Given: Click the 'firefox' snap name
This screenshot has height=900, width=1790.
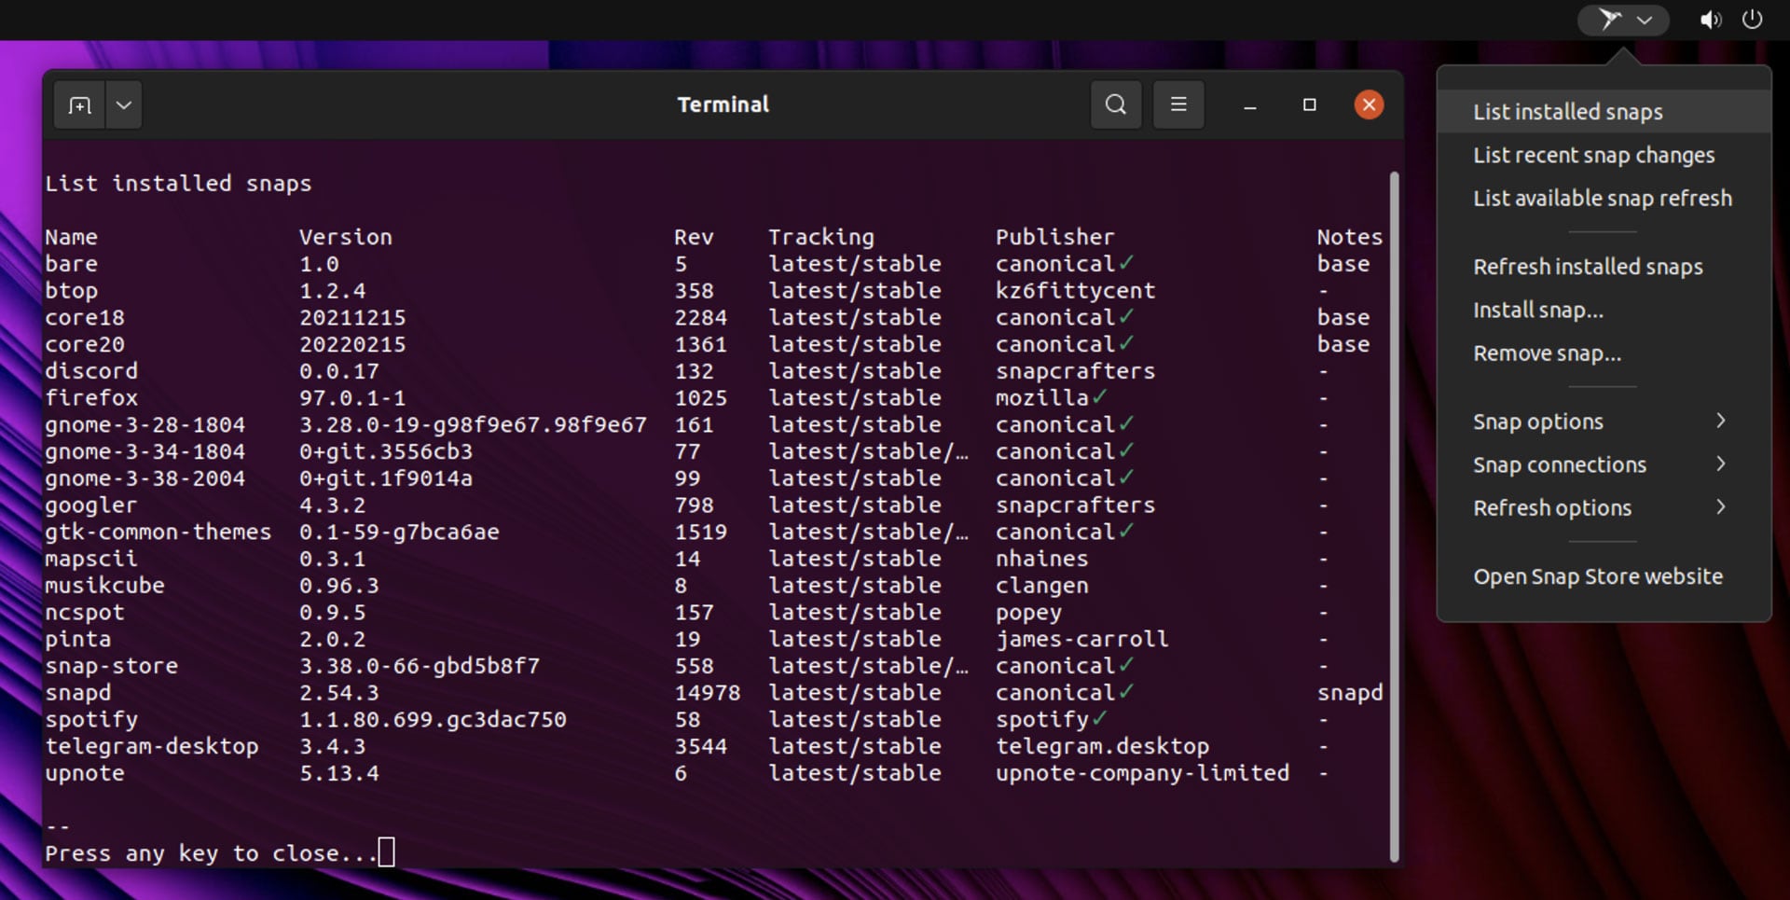Looking at the screenshot, I should pyautogui.click(x=91, y=398).
